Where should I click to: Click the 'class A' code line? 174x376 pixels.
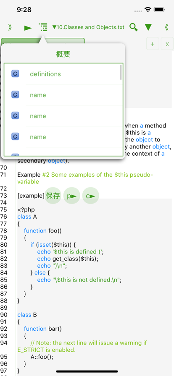tap(27, 217)
